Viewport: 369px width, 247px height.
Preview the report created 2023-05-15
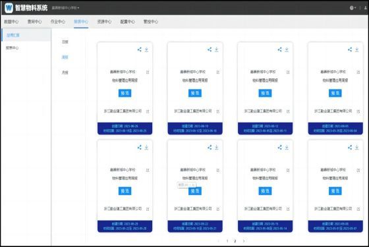(265, 191)
